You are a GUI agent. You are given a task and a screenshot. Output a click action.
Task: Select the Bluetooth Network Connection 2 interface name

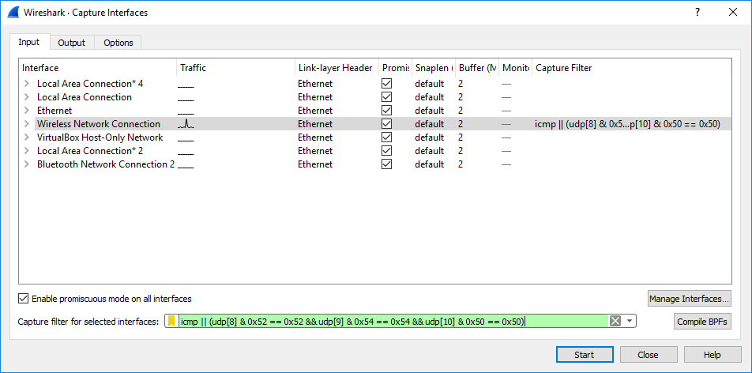(106, 164)
